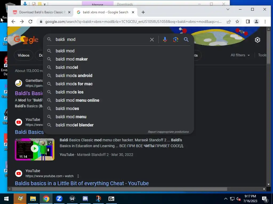Open File Explorer from the taskbar
The height and width of the screenshot is (204, 273).
[x=33, y=199]
